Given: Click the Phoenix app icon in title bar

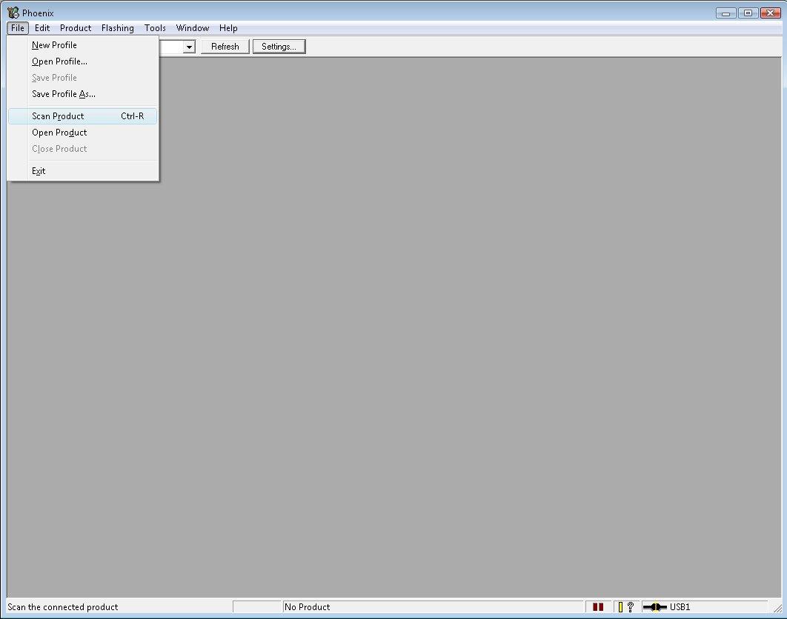Looking at the screenshot, I should click(13, 13).
